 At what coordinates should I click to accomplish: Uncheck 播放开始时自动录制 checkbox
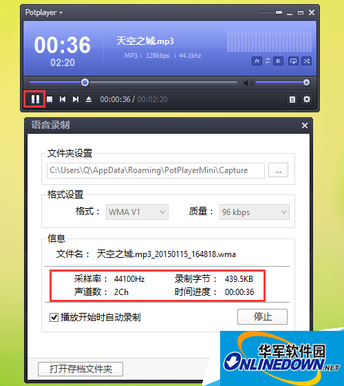pos(54,317)
